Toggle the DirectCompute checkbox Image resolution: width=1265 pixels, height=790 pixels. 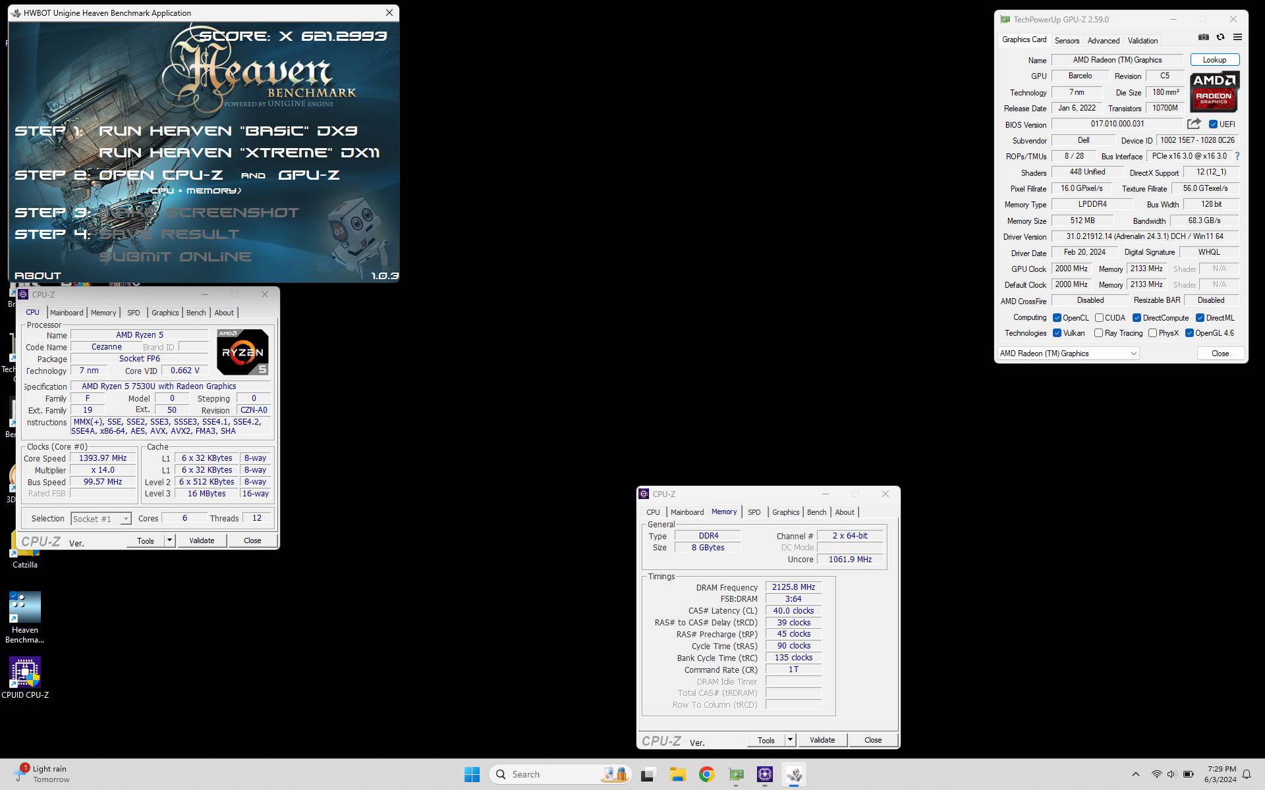1137,317
